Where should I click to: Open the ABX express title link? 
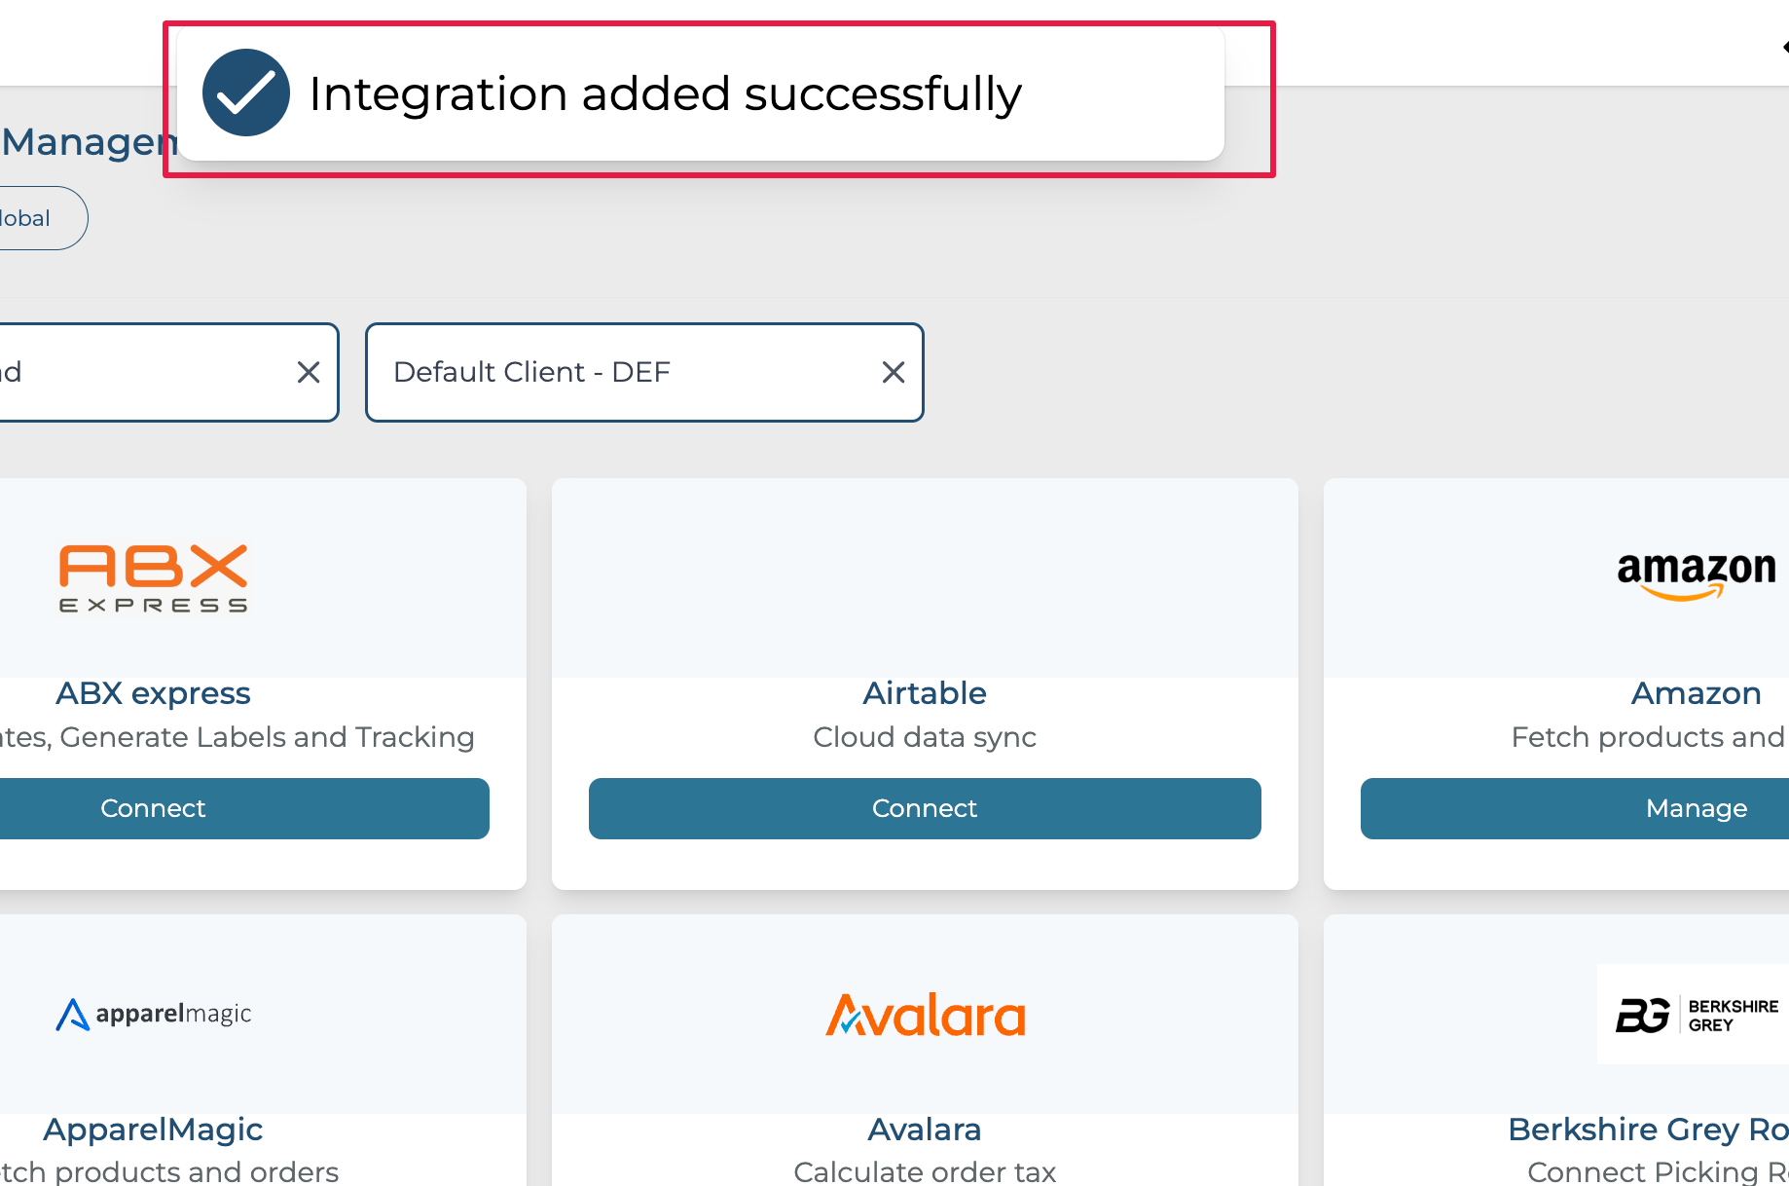[x=154, y=693]
